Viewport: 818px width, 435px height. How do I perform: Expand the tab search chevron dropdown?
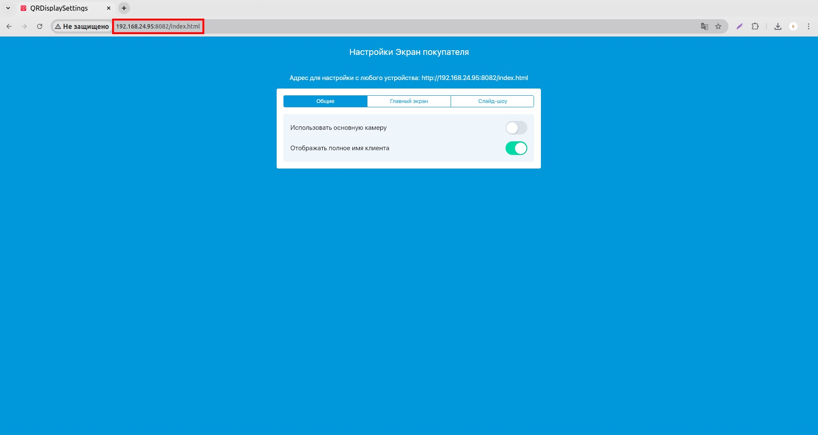pyautogui.click(x=8, y=8)
